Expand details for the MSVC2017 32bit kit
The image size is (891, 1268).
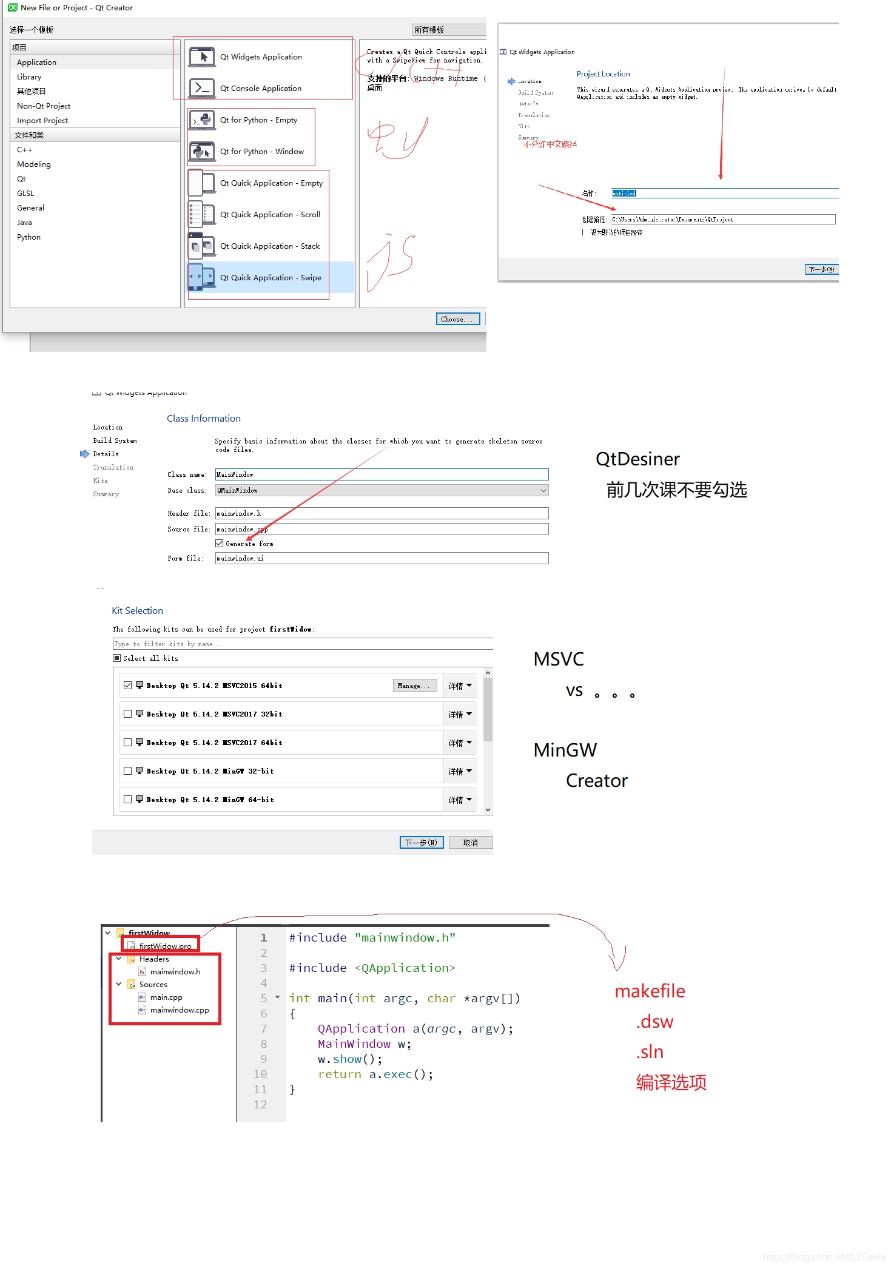(x=460, y=714)
